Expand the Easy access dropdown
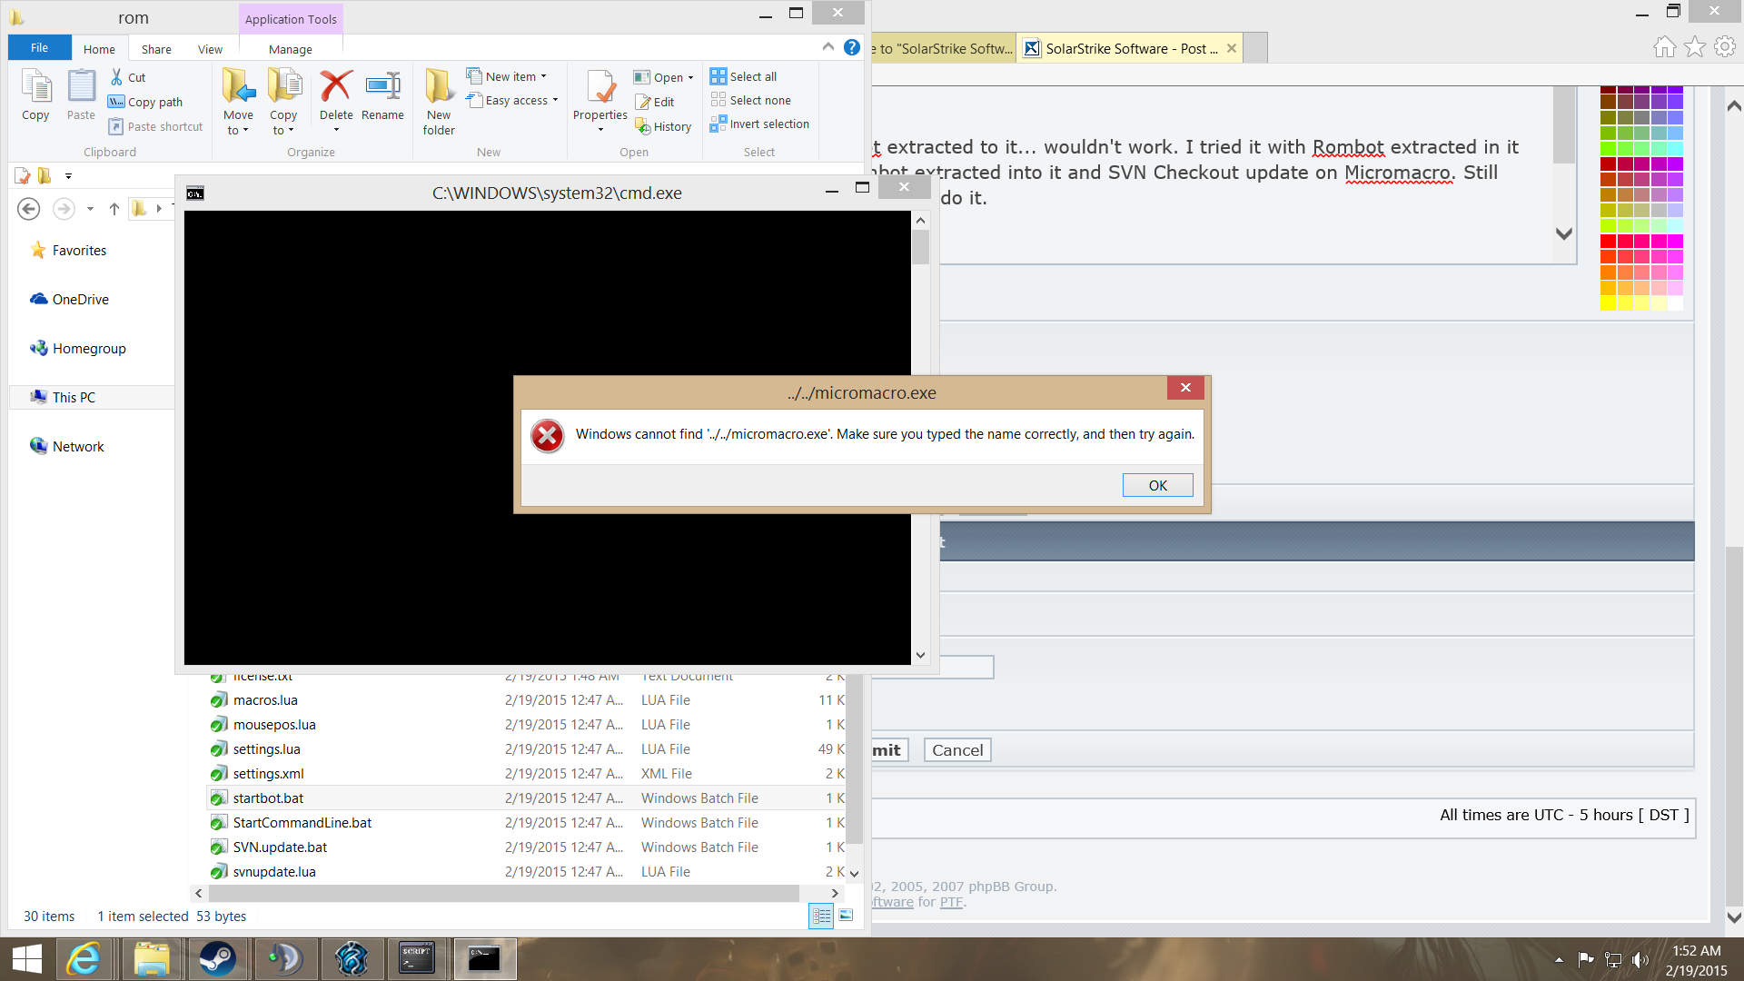The width and height of the screenshot is (1744, 981). [555, 100]
